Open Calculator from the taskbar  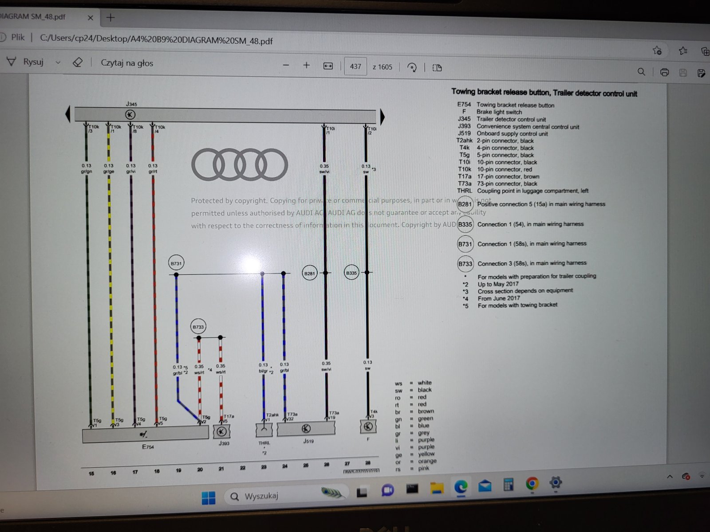[x=509, y=485]
